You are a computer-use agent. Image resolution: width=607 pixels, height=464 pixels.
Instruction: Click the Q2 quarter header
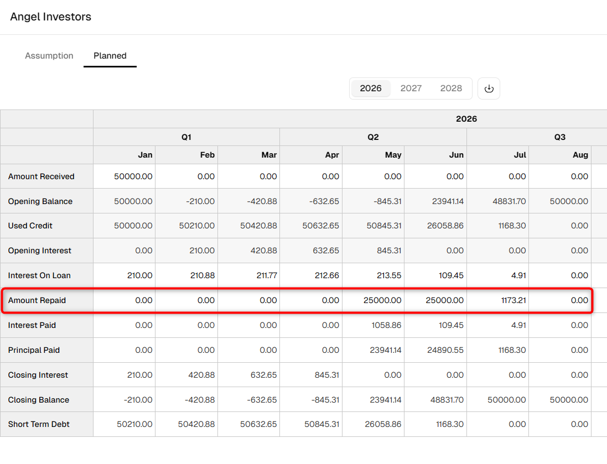[373, 137]
